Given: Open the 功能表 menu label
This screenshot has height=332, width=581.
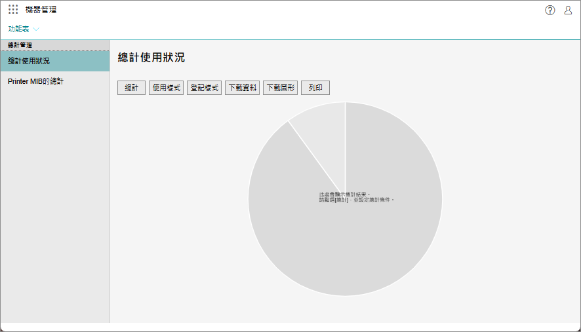Looking at the screenshot, I should point(18,29).
